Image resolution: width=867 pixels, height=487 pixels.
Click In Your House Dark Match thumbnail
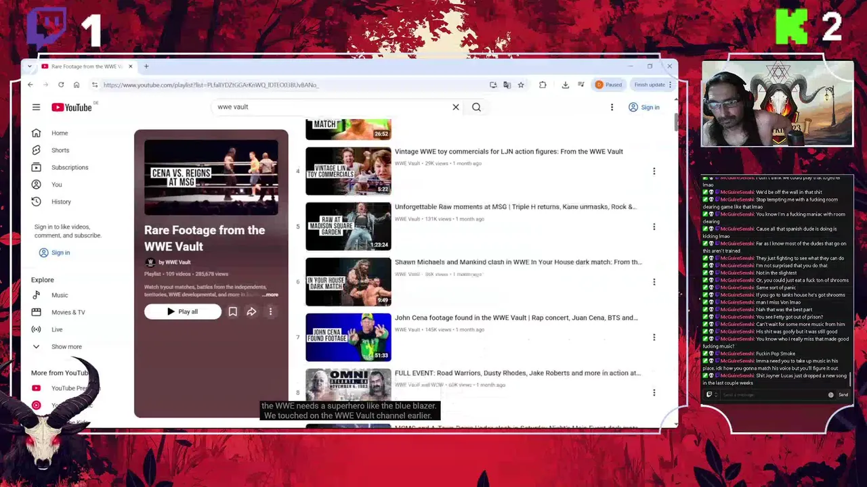(348, 282)
